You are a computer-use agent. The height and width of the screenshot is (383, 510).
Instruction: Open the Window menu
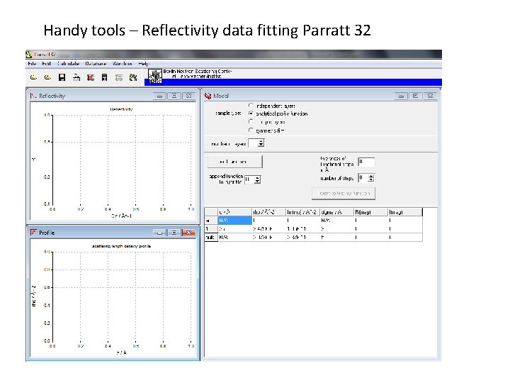pyautogui.click(x=122, y=64)
